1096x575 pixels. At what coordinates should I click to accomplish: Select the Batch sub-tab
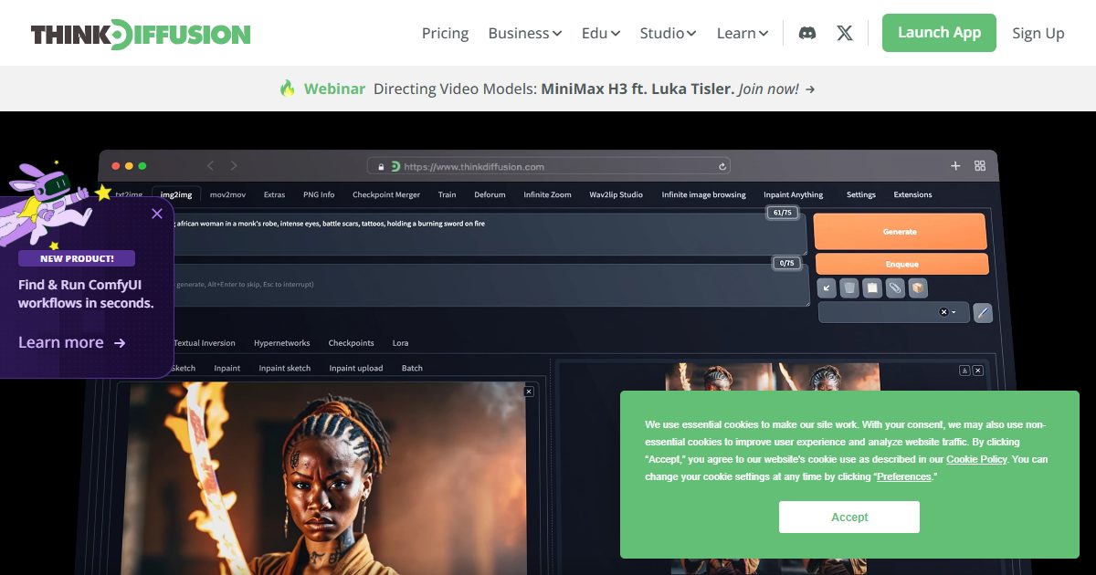412,368
